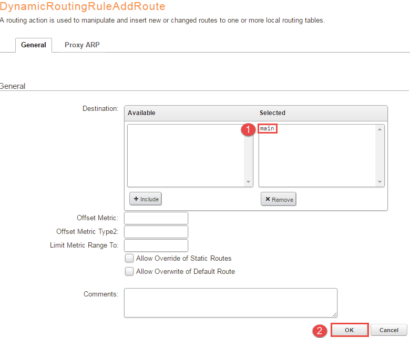Tick Allow Overwrite of Default Route checkbox
Screen dimensions: 410x338
point(129,272)
